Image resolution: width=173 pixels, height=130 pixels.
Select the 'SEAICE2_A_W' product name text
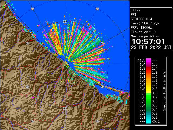[x=141, y=19]
